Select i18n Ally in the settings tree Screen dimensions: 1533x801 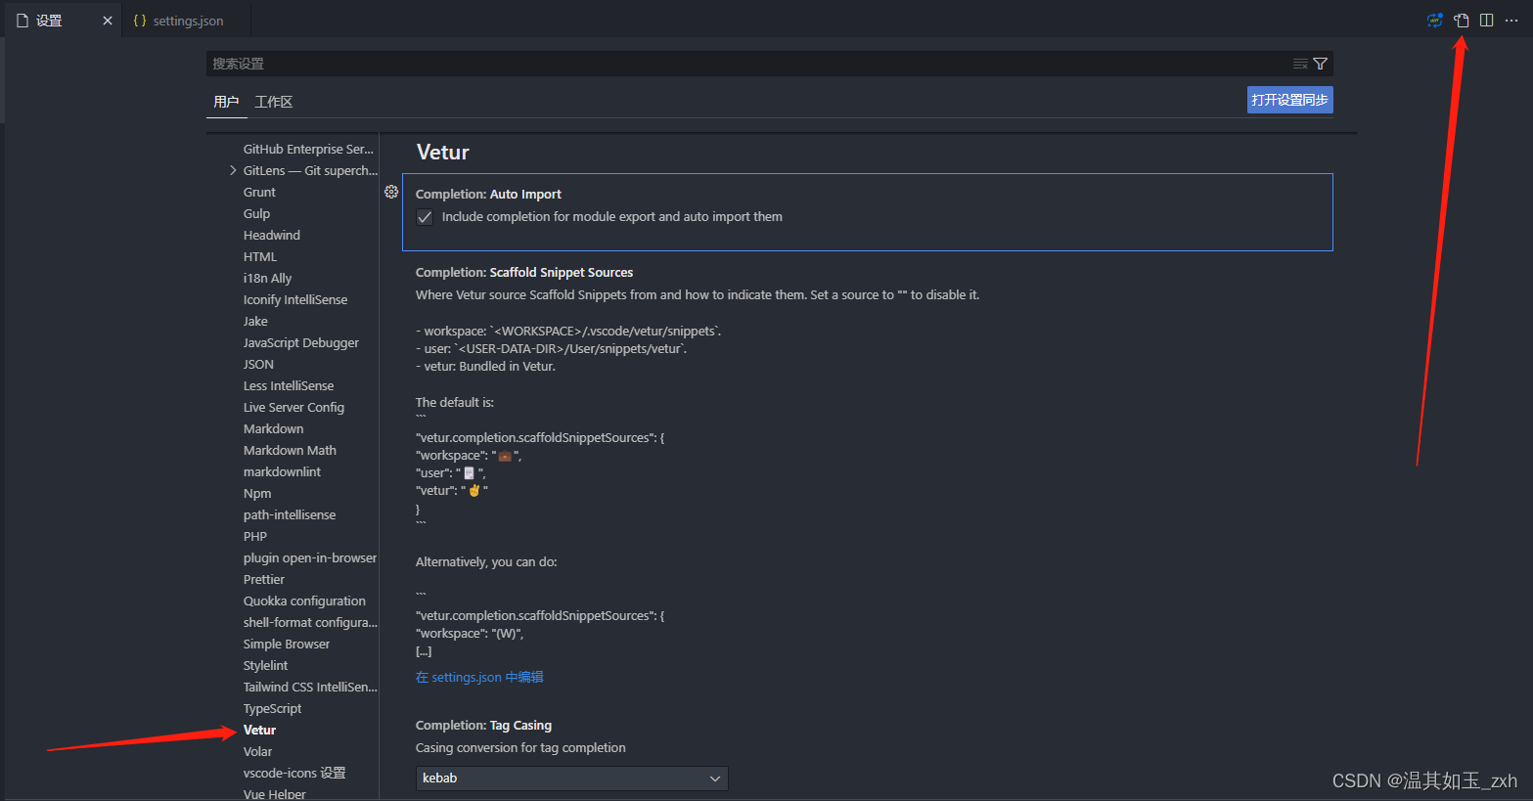click(x=267, y=278)
